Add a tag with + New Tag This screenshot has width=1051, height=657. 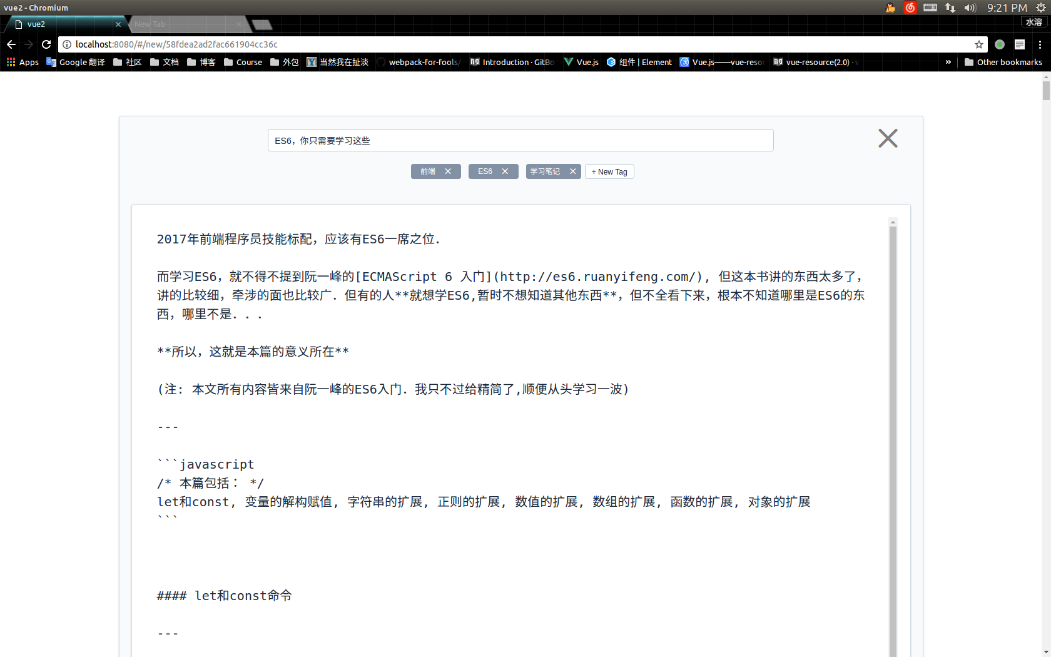point(609,171)
